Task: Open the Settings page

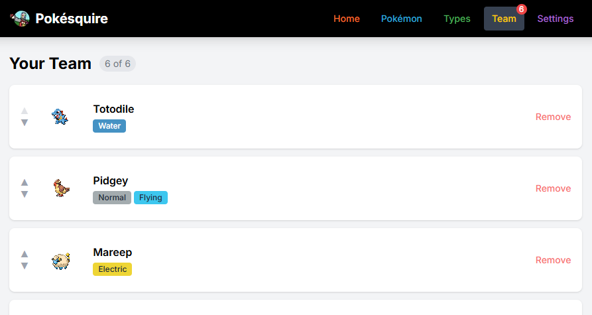Action: pos(556,19)
